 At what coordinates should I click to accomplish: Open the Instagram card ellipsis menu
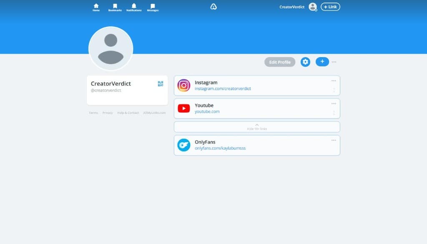334,81
